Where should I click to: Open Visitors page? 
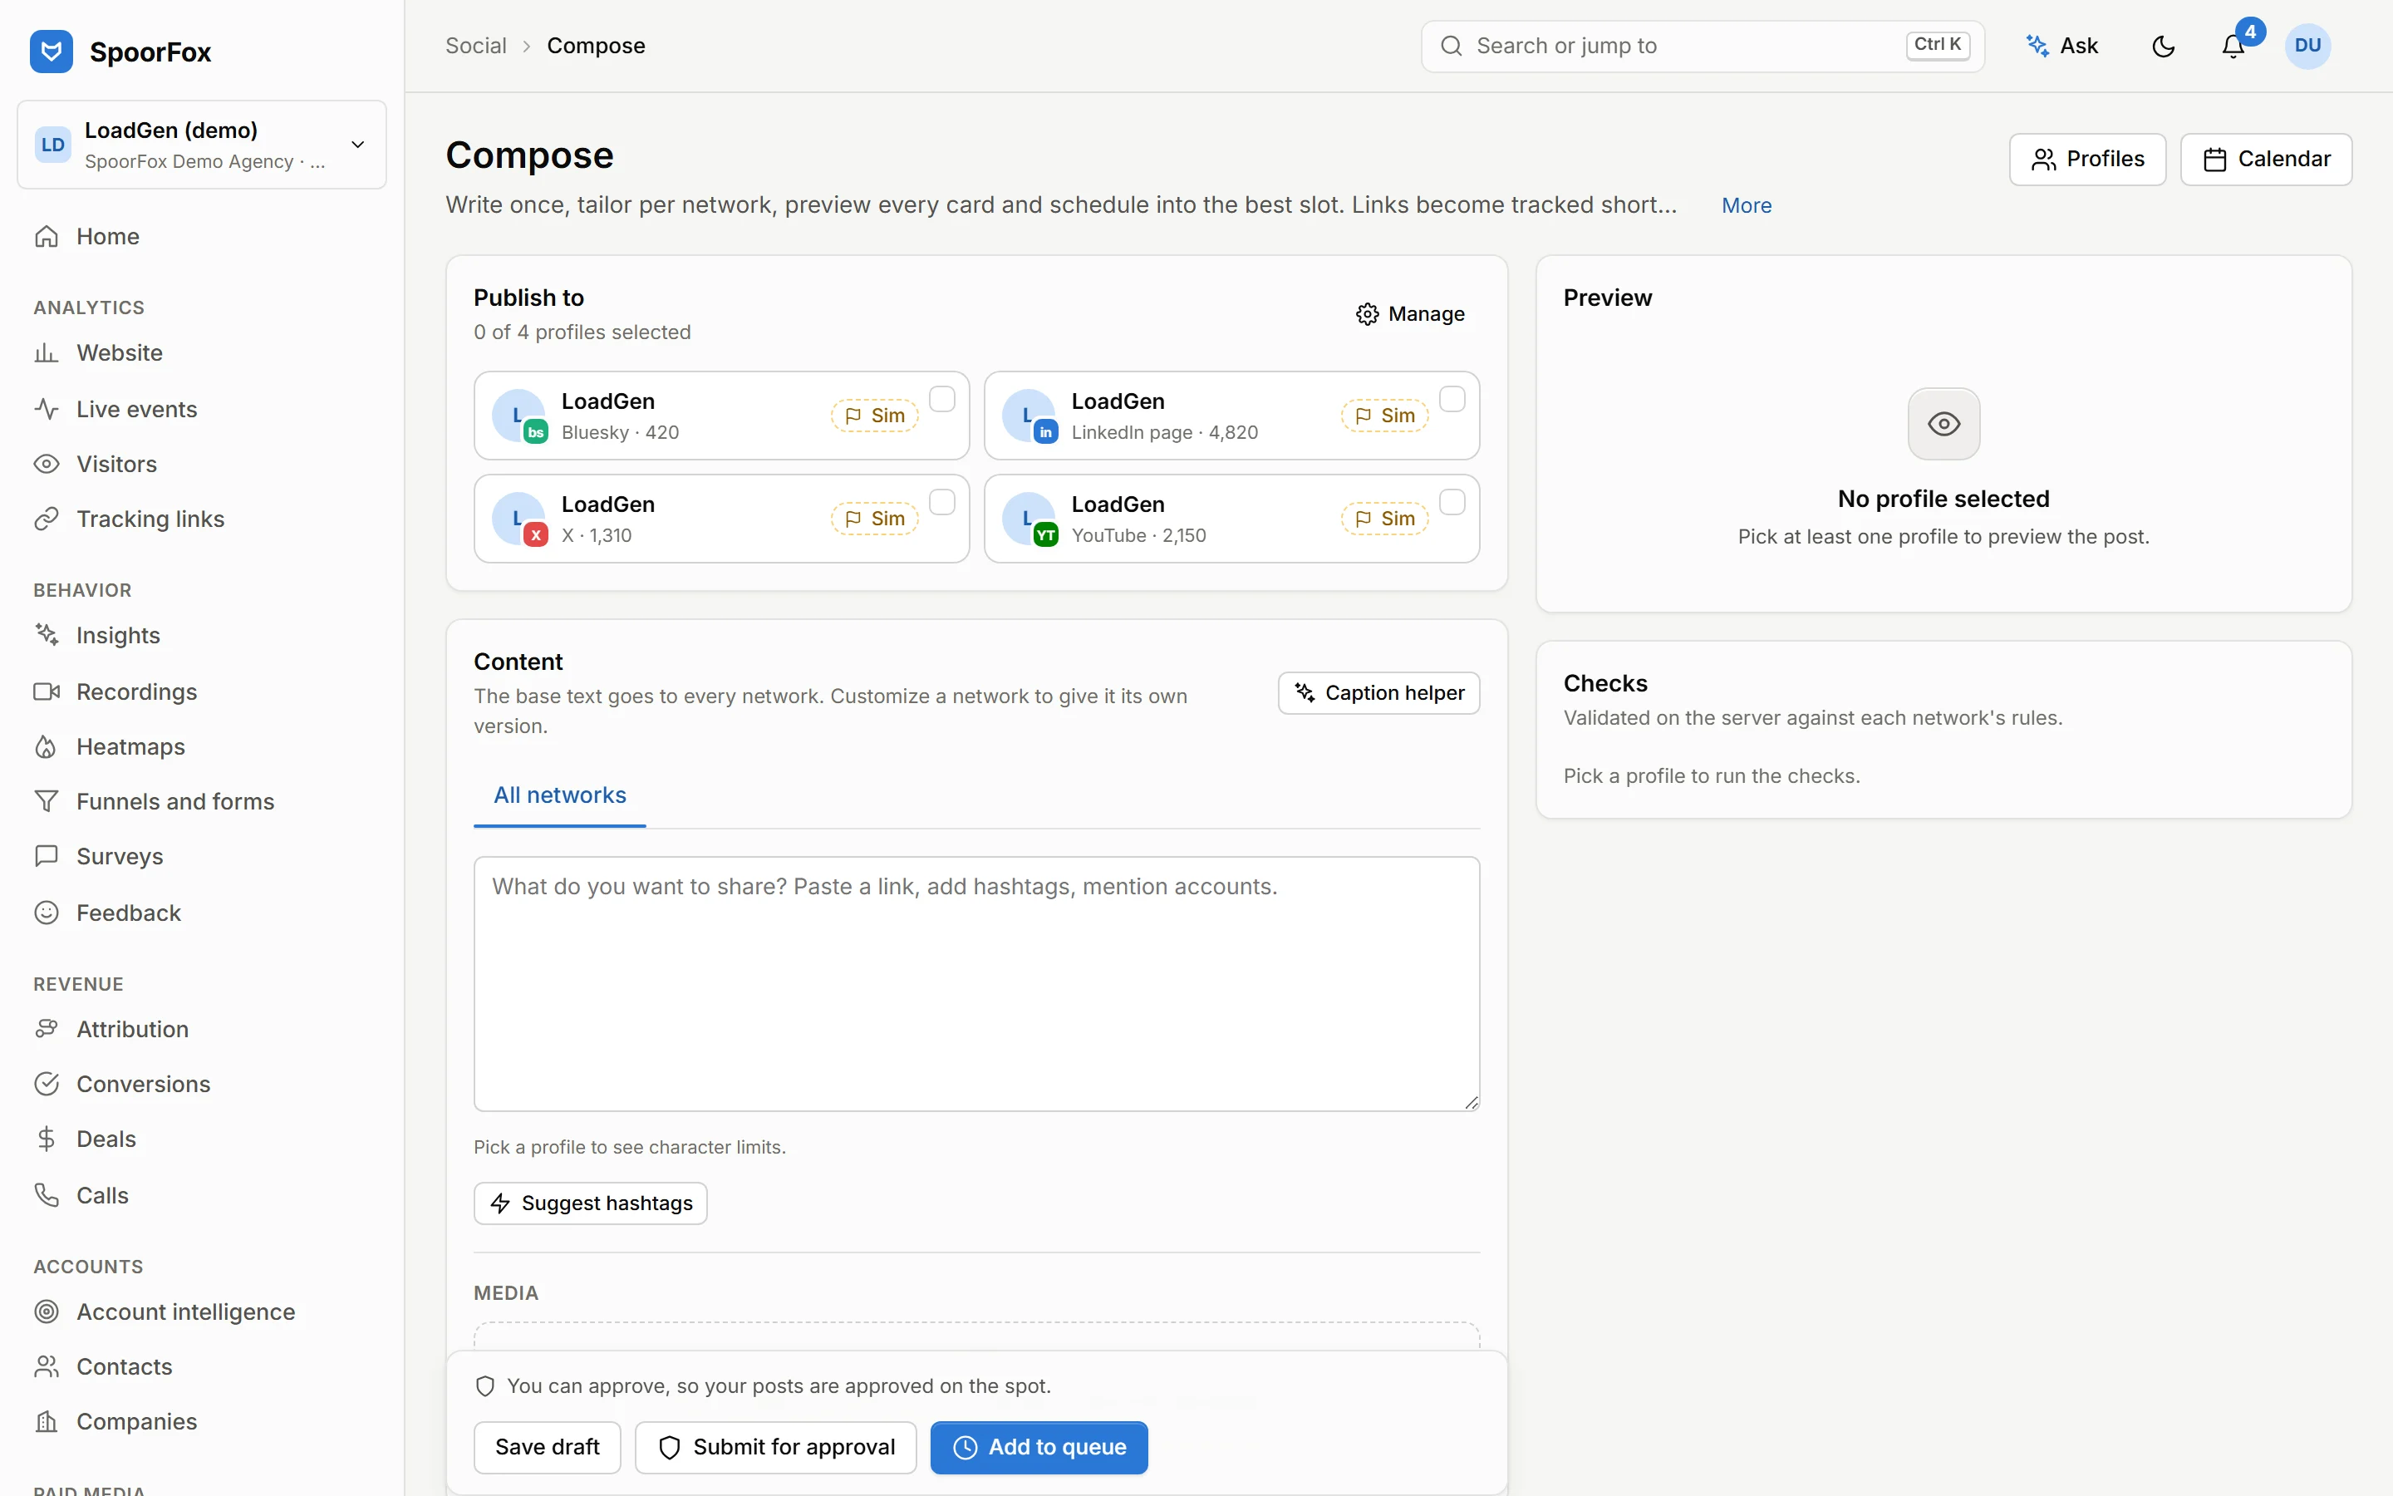(x=202, y=464)
